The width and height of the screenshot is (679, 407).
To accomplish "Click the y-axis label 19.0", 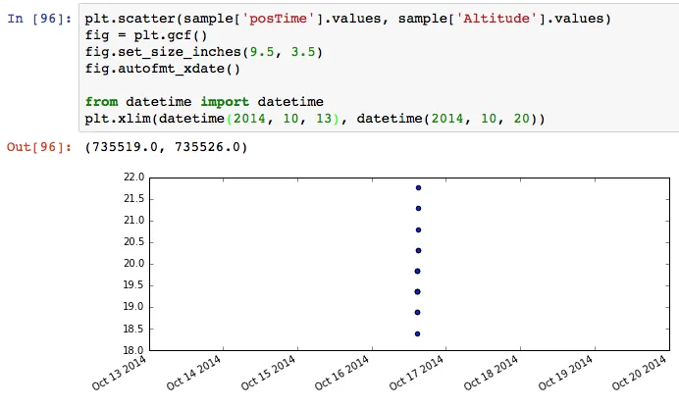I will point(133,307).
